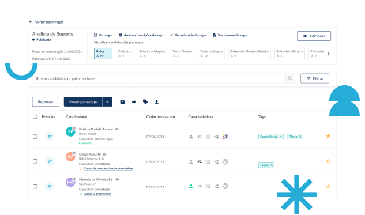Check the select-all checkbox beside Posição

35,117
